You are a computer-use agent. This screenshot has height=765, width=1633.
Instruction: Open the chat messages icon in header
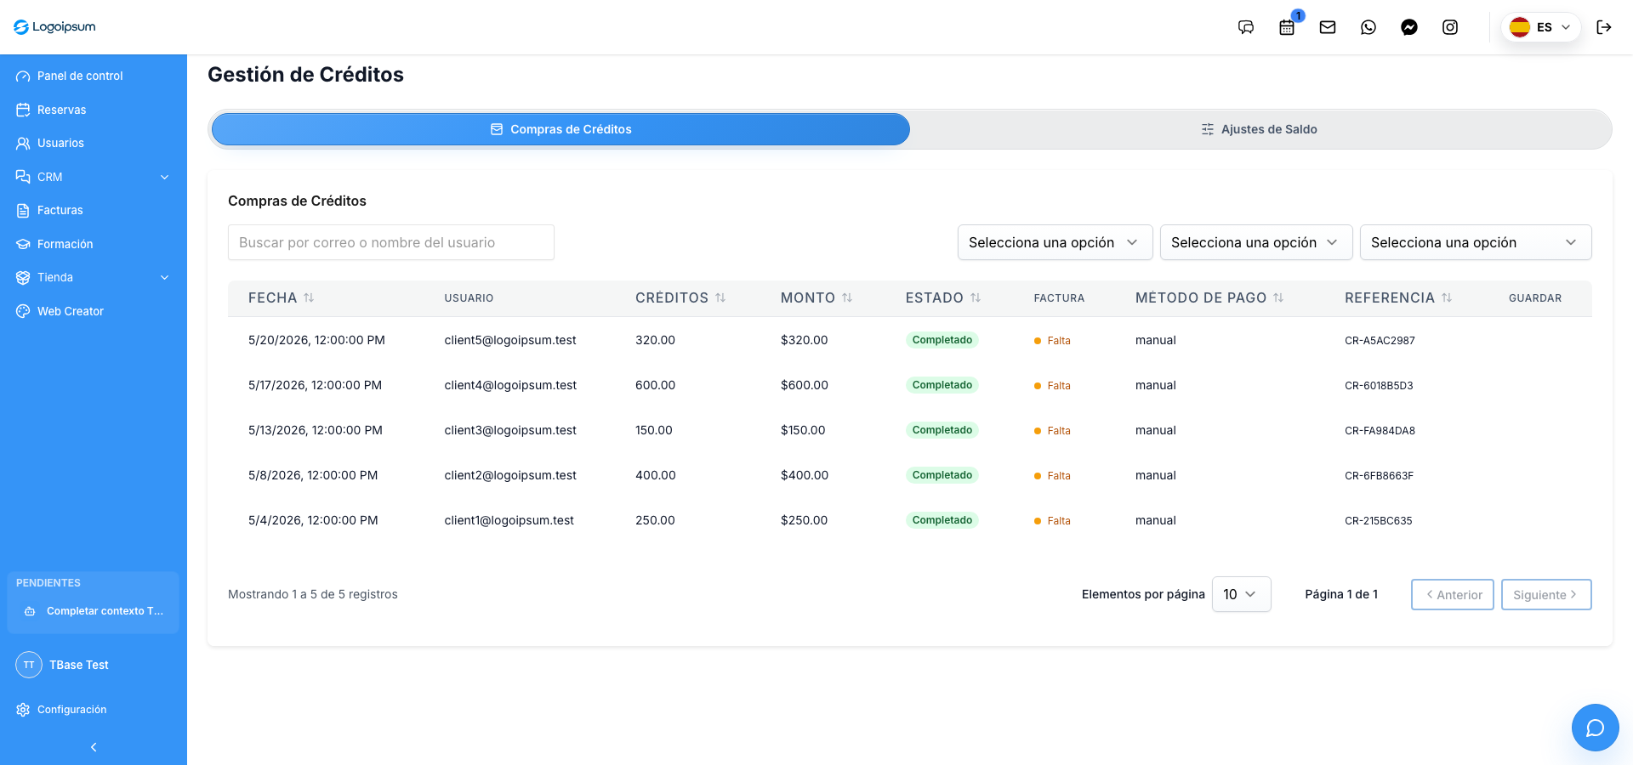1246,27
